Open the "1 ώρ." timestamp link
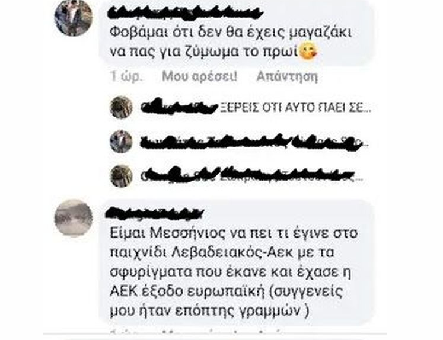 [126, 76]
